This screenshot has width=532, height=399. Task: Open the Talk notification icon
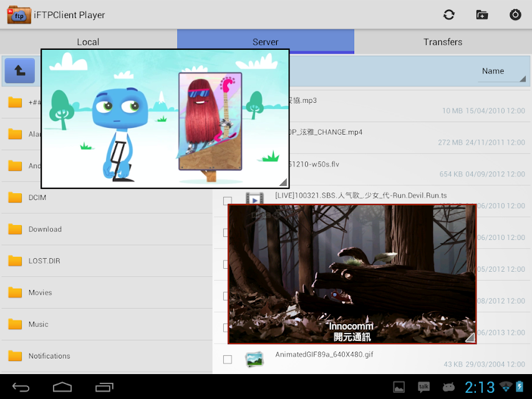[423, 387]
